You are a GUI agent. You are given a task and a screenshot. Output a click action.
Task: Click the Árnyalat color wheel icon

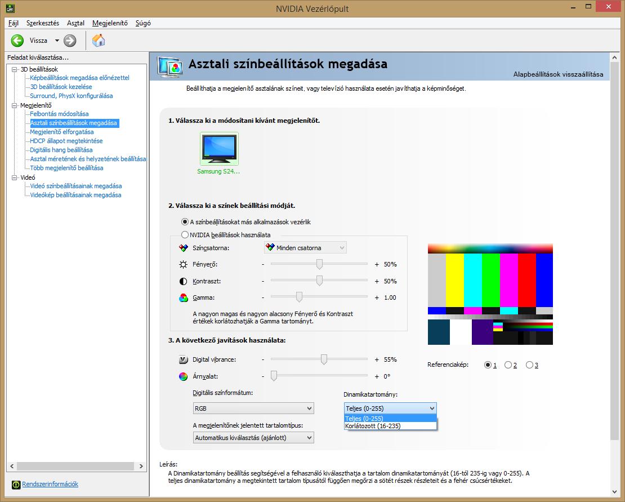pyautogui.click(x=184, y=376)
